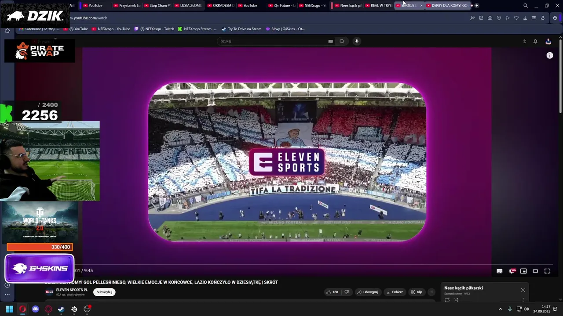Open extensions cube icon
The height and width of the screenshot is (316, 563).
555,18
